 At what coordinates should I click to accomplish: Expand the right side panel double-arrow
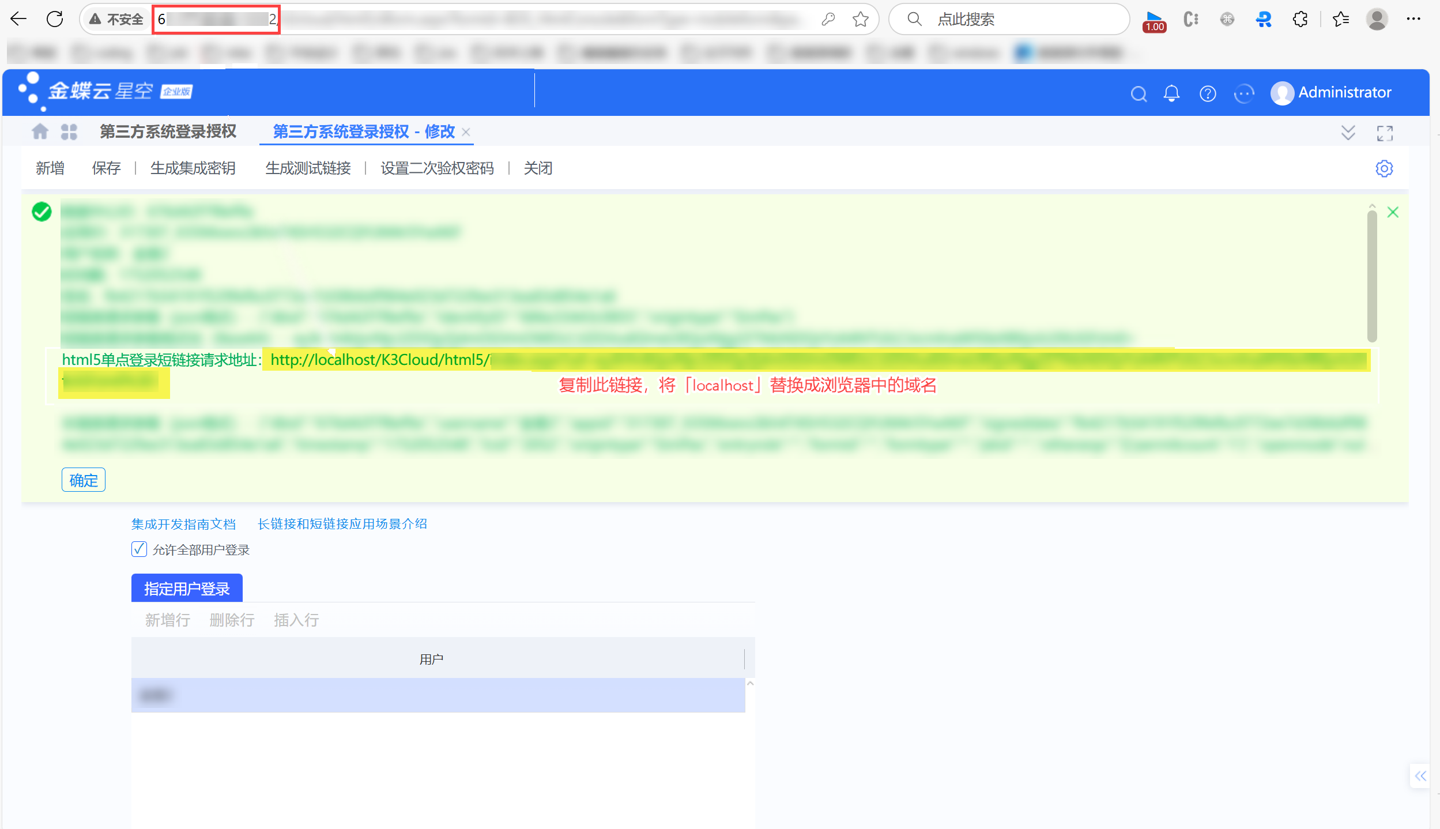(1420, 776)
